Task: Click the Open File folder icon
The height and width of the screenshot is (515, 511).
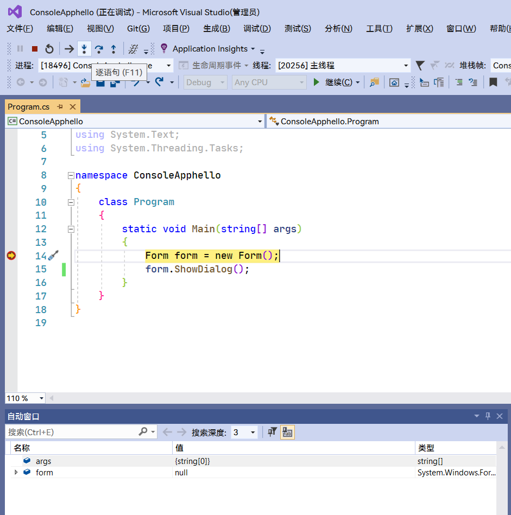Action: pos(85,82)
